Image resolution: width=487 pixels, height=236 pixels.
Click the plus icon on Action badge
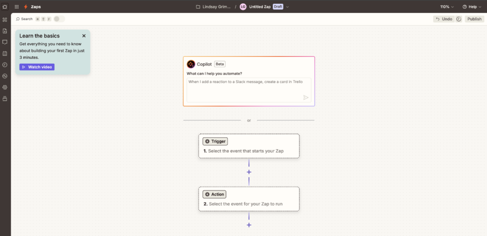[207, 194]
